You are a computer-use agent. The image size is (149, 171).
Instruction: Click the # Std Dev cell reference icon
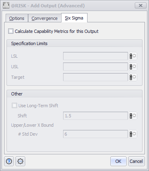133,134
